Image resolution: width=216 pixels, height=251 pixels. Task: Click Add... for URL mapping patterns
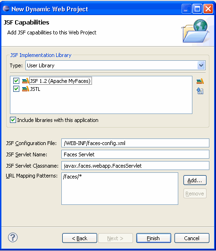[x=195, y=180]
